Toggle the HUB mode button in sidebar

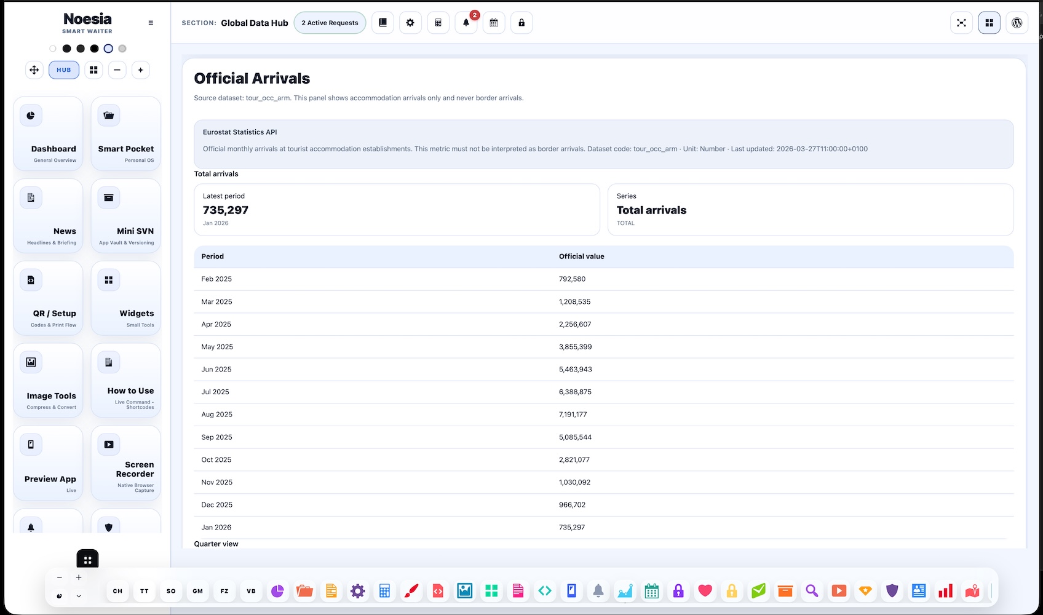click(x=64, y=70)
